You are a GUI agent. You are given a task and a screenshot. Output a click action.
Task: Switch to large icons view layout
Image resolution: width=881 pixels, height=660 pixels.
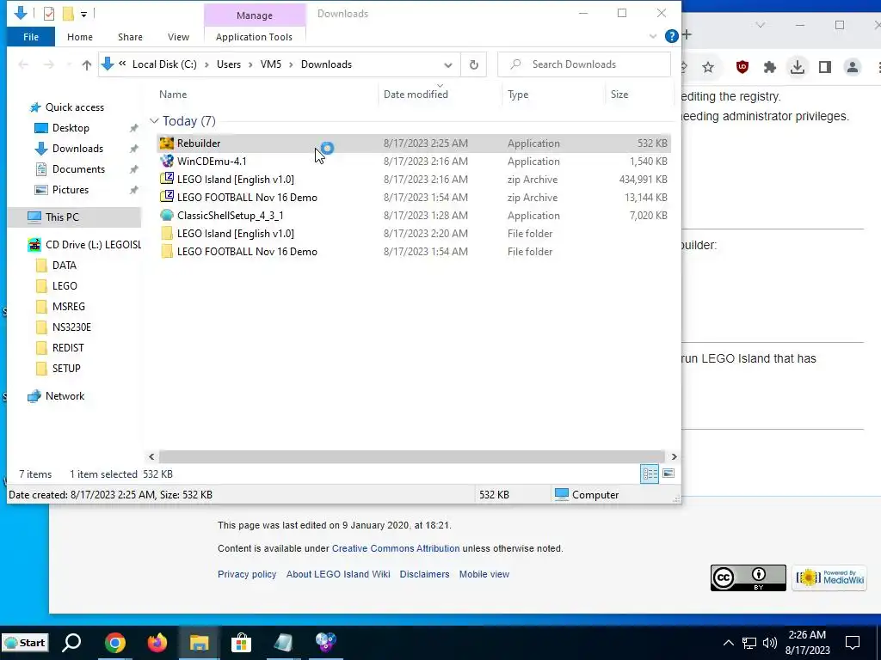(668, 474)
